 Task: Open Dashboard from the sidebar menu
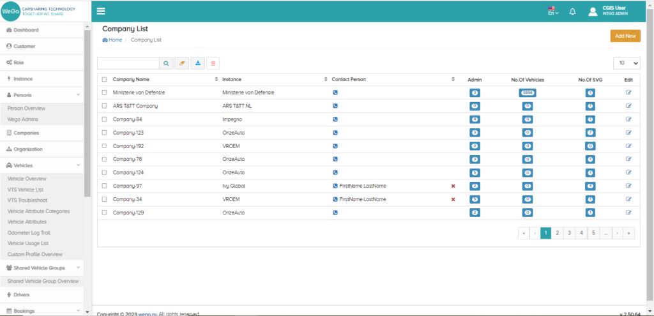pos(26,30)
